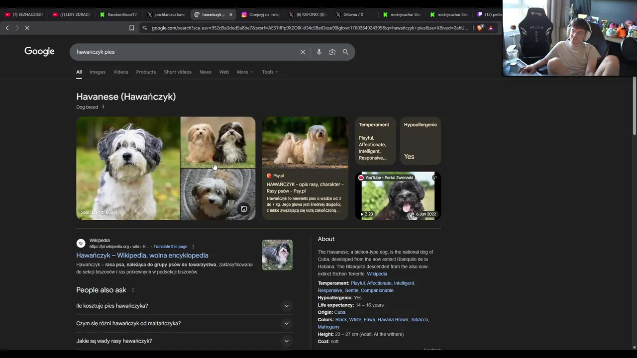The width and height of the screenshot is (637, 358).
Task: Open the Temperament info card
Action: 375,141
